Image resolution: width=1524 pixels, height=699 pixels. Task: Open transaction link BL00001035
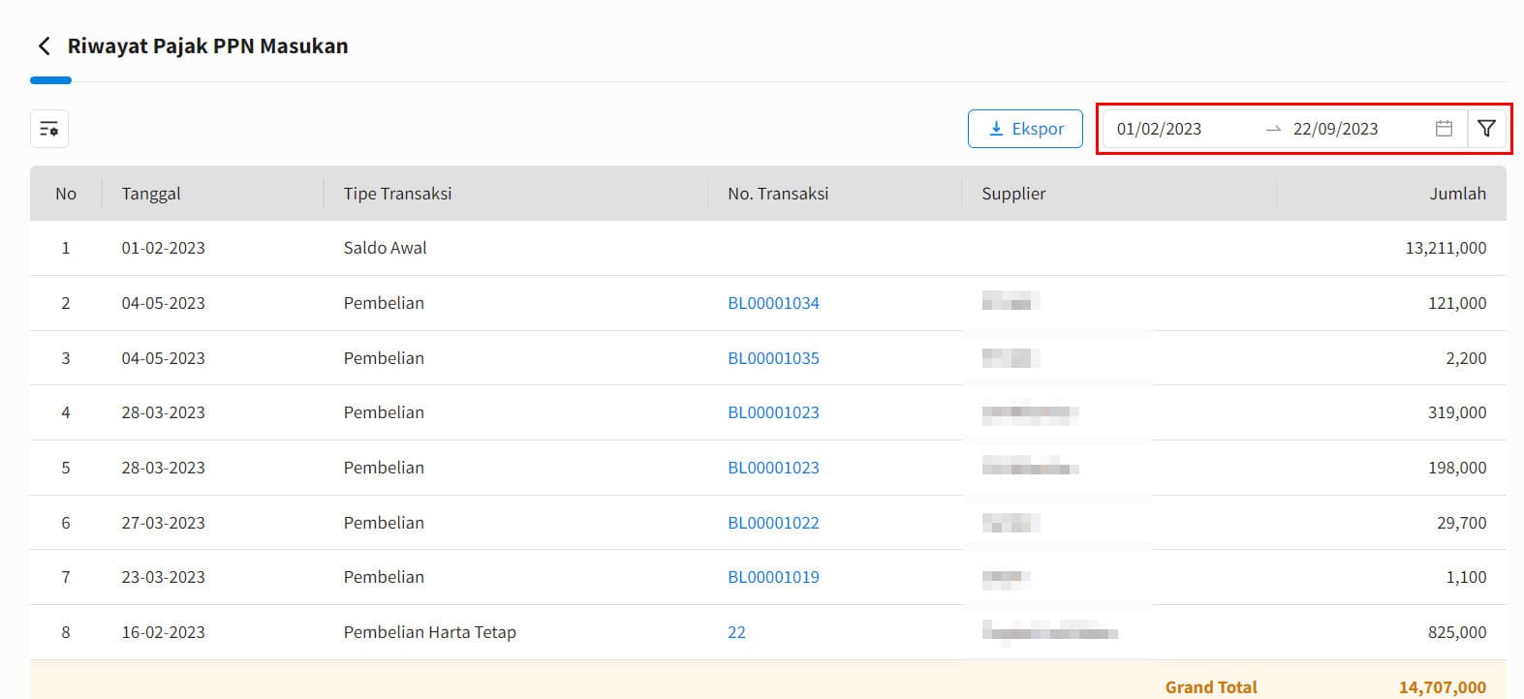point(773,358)
